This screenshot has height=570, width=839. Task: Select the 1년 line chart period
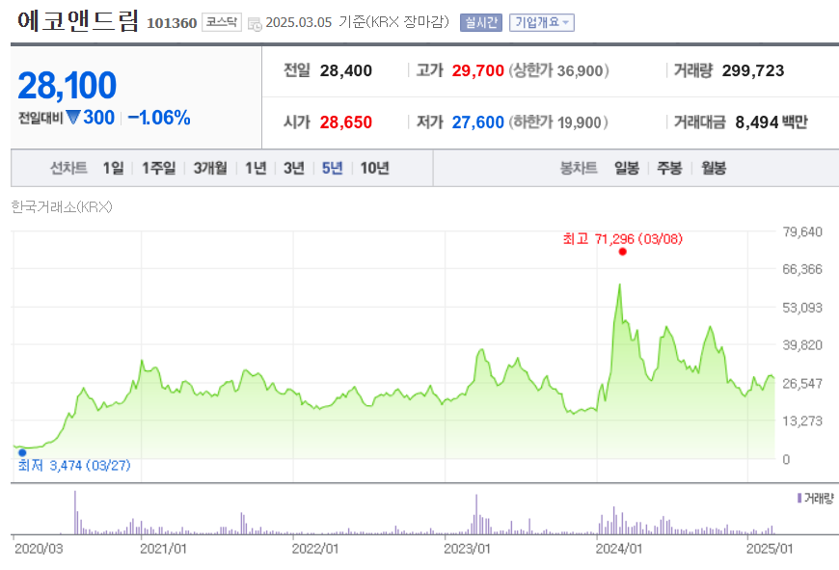[256, 168]
